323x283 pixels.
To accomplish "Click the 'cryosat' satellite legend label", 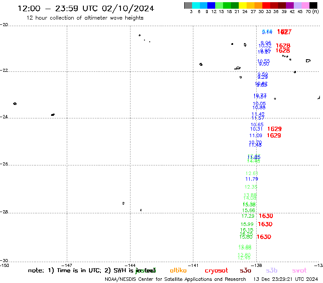I will point(216,271).
